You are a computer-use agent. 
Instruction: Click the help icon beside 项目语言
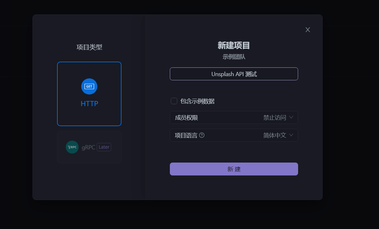pos(202,135)
